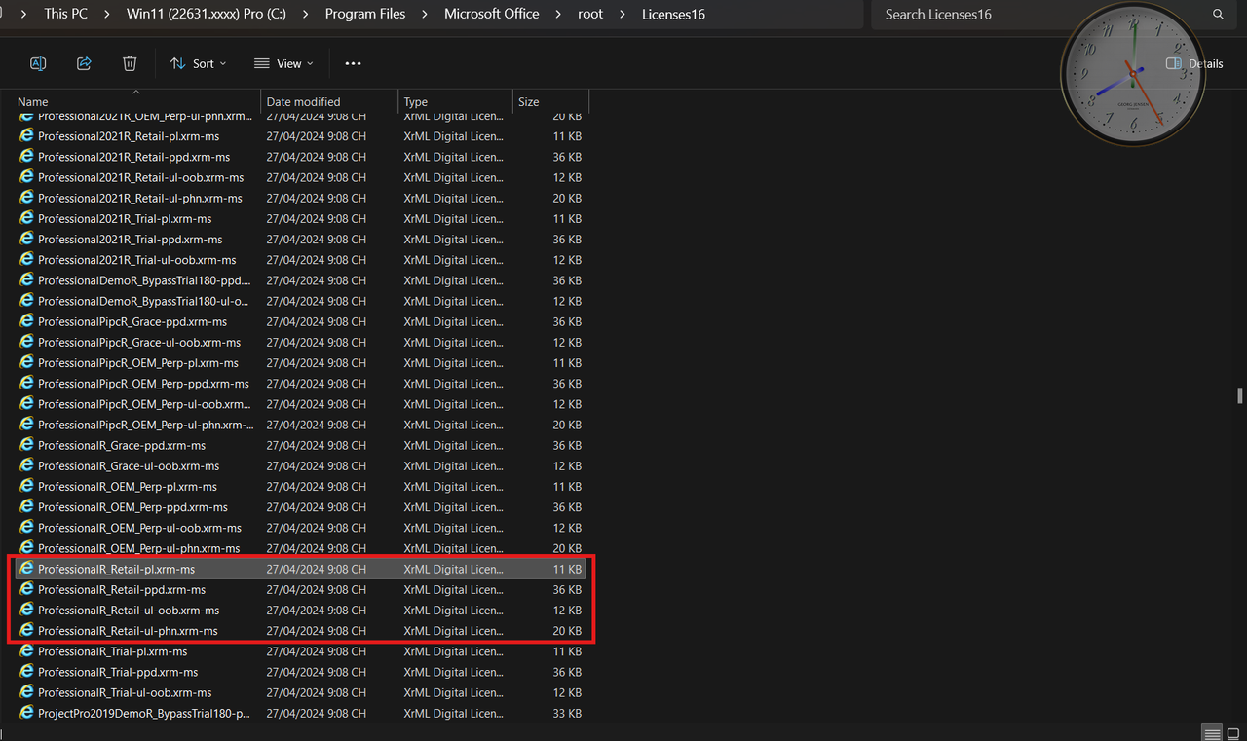
Task: Click the file icon of ProfessionalR_Retail-pl.xrm-ms
Action: pyautogui.click(x=26, y=569)
